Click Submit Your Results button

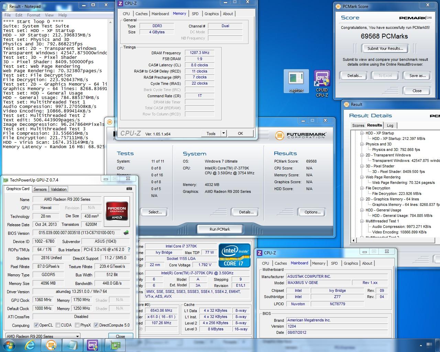[x=385, y=48]
